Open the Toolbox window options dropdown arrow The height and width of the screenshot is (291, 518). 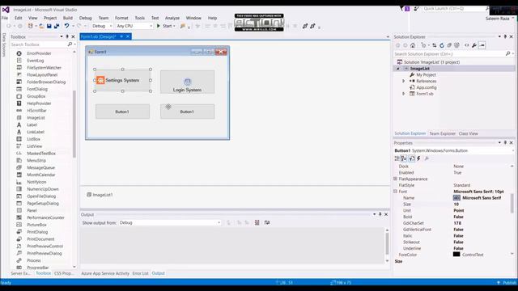pos(62,36)
